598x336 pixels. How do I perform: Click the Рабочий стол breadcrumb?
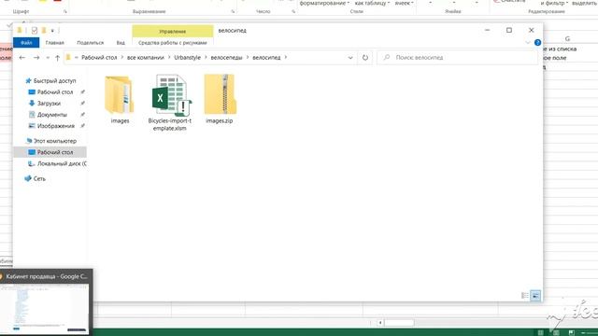99,58
